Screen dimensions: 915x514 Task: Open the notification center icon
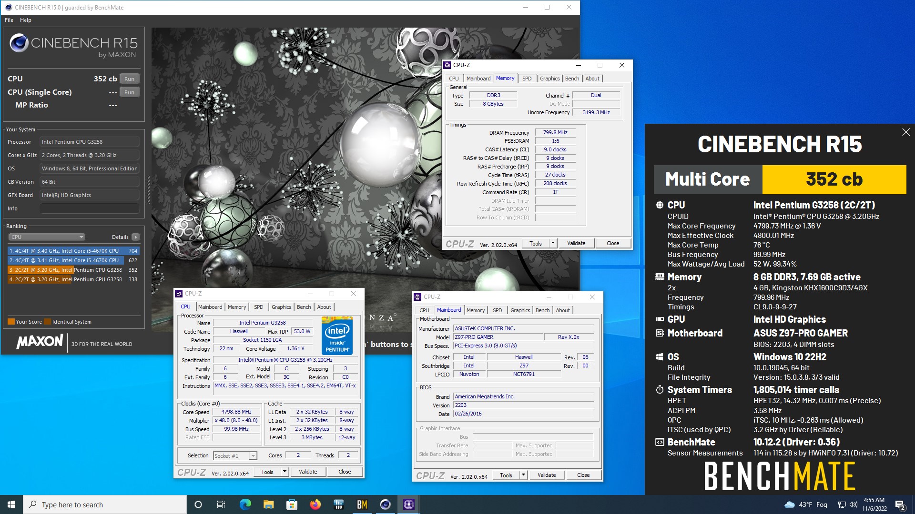click(x=900, y=504)
